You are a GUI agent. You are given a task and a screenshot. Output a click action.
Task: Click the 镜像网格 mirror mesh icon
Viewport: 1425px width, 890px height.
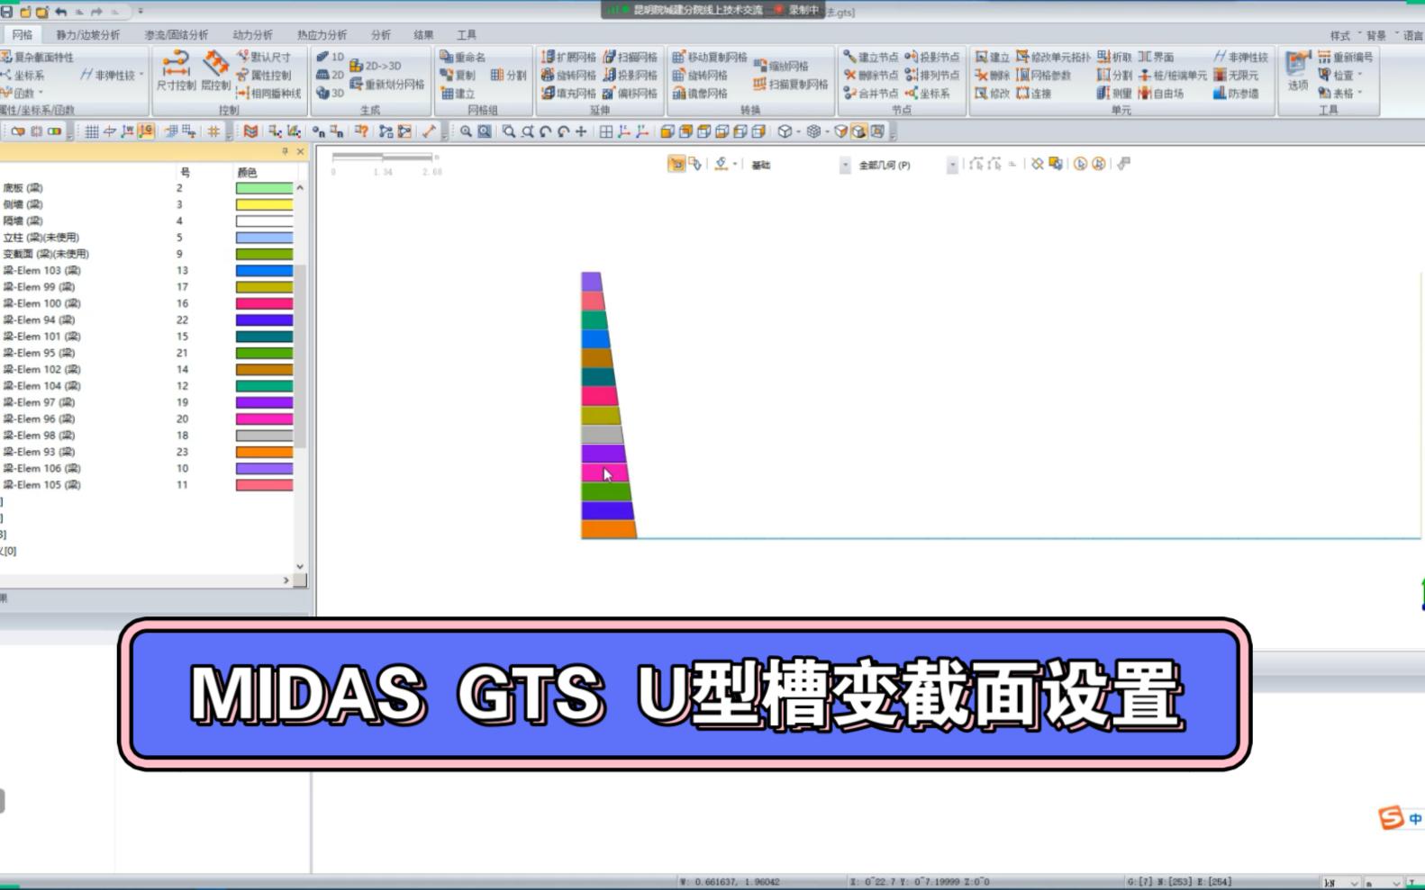[x=679, y=93]
